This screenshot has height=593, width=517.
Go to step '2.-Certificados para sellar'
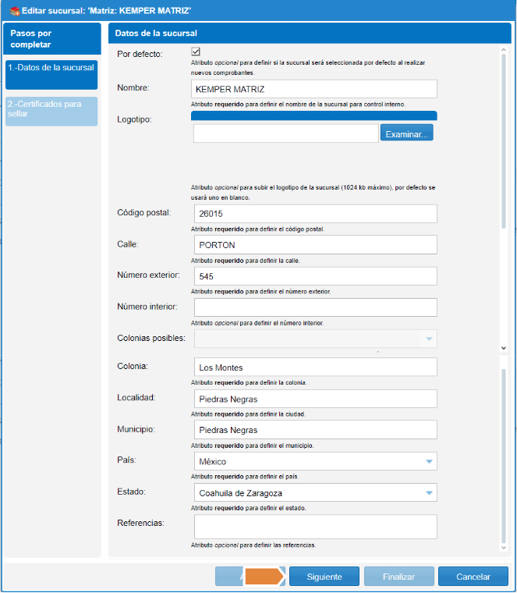[x=51, y=111]
